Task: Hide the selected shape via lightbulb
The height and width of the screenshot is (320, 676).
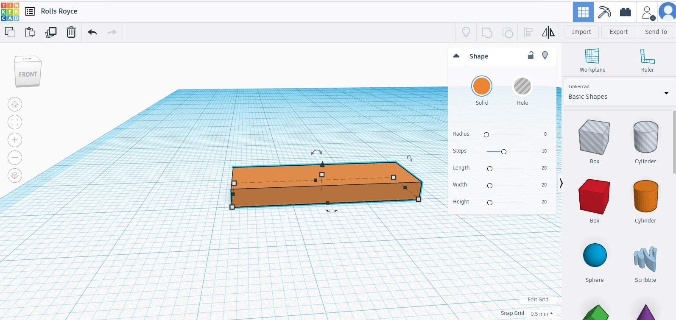Action: pyautogui.click(x=545, y=56)
